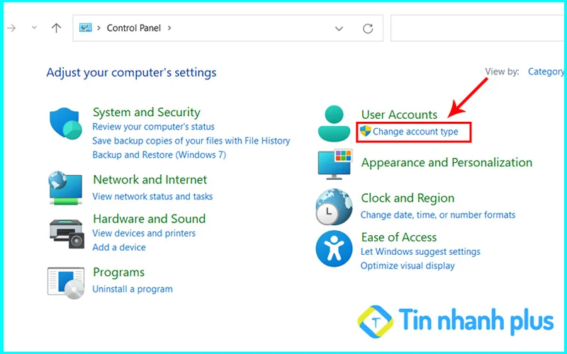Viewport: 567px width, 354px height.
Task: Open Clock and Region heading
Action: coord(408,198)
